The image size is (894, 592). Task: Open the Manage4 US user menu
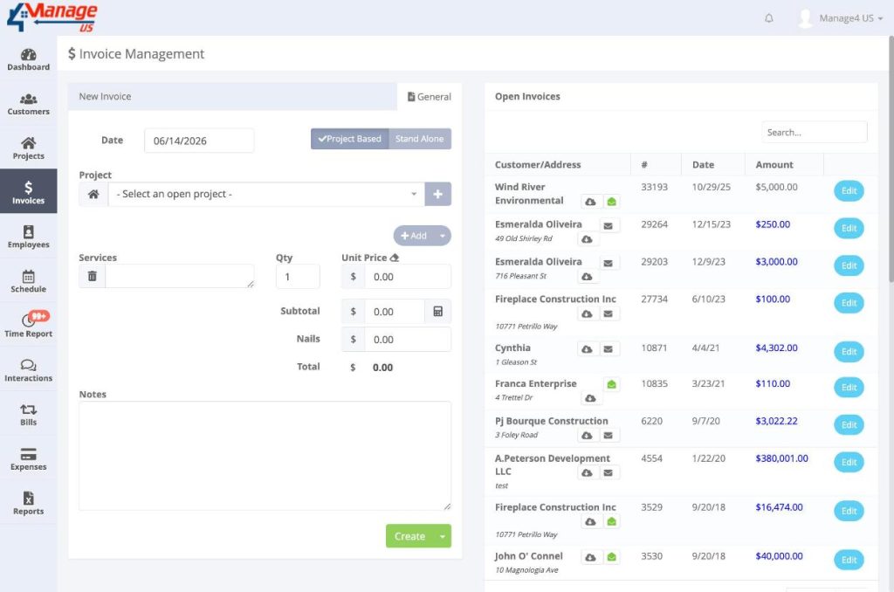[841, 18]
